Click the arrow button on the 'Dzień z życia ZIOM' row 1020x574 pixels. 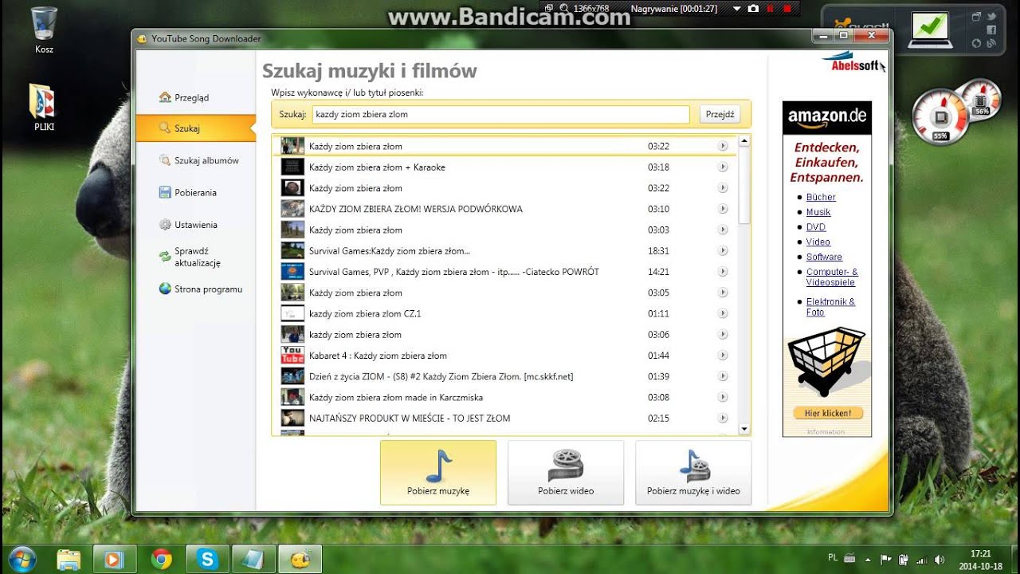(x=723, y=376)
